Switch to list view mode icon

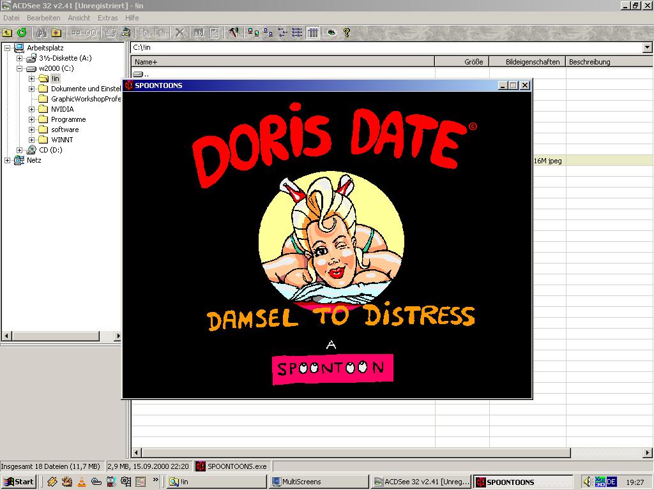click(283, 33)
